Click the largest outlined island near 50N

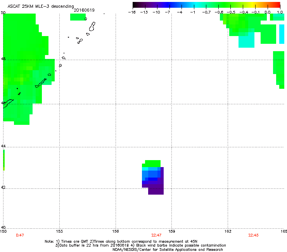[92, 26]
